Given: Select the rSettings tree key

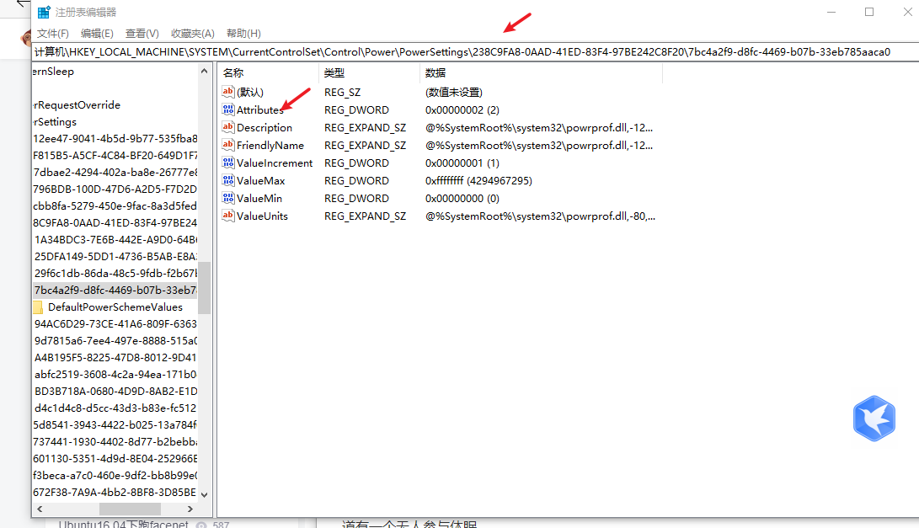Looking at the screenshot, I should pyautogui.click(x=55, y=122).
